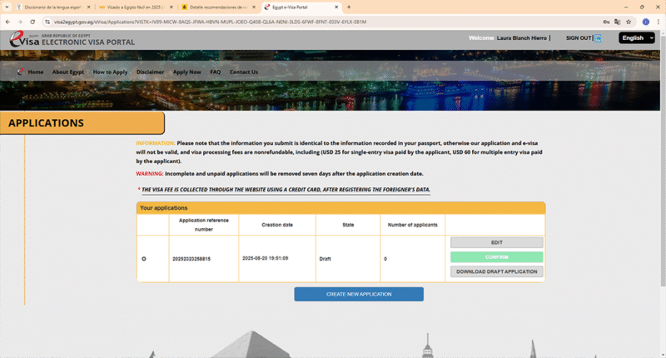Click the Home icon in navigation bar
666x358 pixels.
[21, 72]
